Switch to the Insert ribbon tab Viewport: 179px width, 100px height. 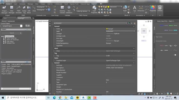tap(15, 4)
